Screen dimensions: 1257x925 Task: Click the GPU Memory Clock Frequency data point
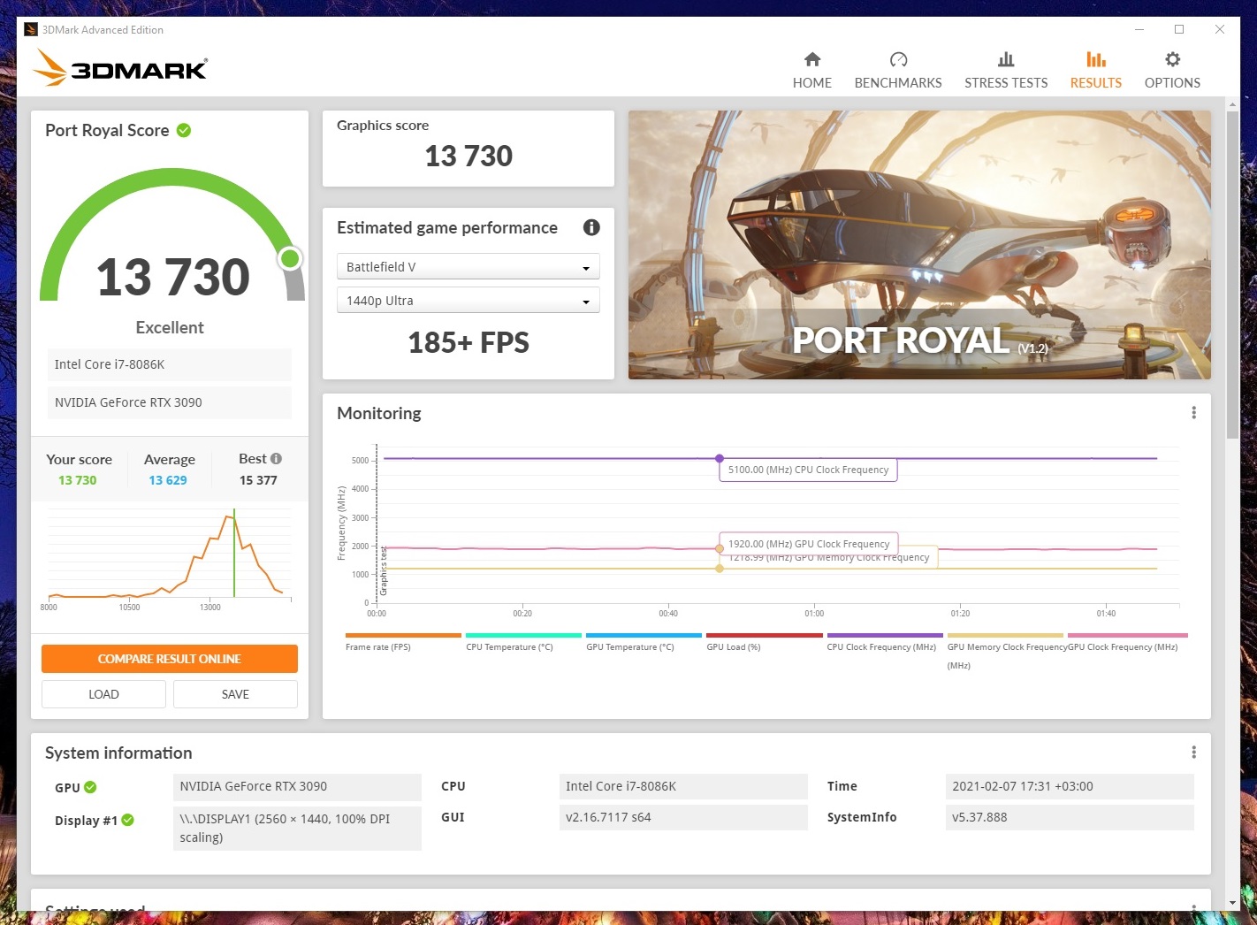point(720,568)
